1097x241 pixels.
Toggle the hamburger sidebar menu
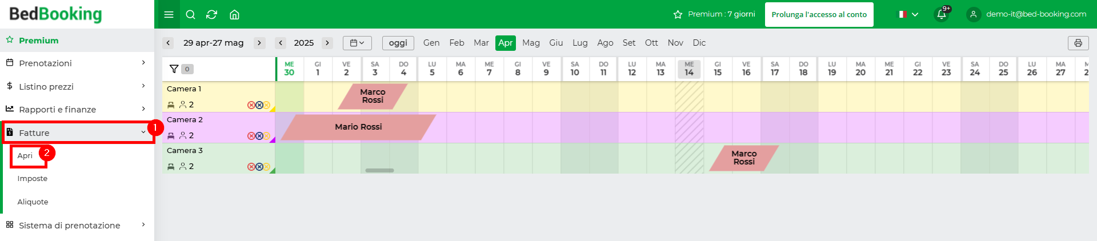tap(169, 14)
